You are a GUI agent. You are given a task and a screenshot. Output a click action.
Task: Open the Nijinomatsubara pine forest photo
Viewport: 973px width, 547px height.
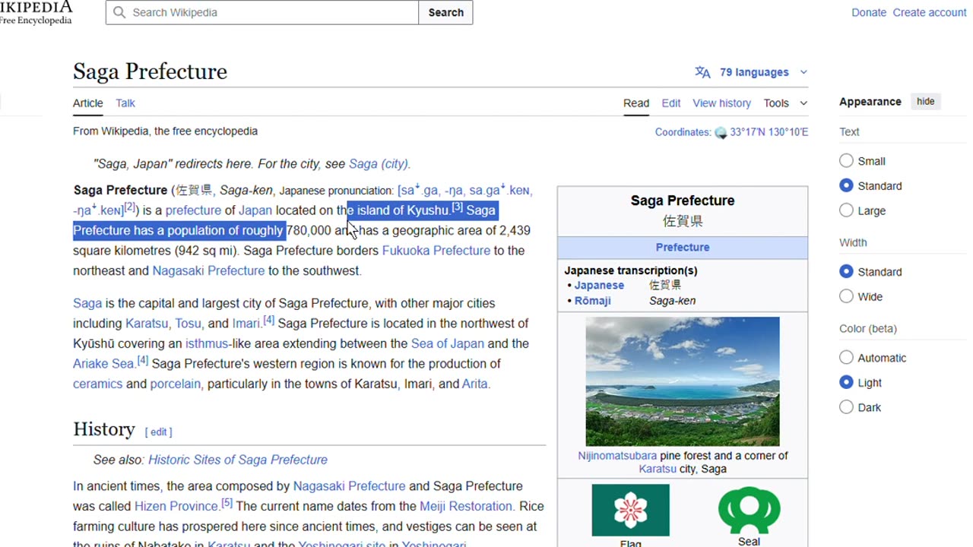[682, 381]
